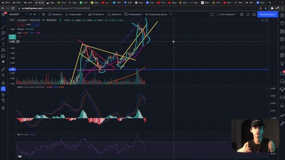Viewport: 285px width, 160px height.
Task: Open the Fibonacci retracement tools
Action: (3, 33)
